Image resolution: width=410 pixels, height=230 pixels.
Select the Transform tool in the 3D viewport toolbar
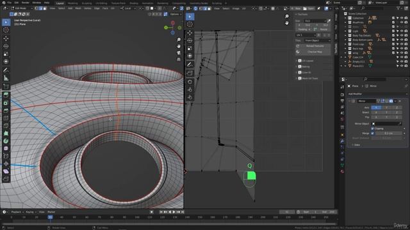click(6, 61)
